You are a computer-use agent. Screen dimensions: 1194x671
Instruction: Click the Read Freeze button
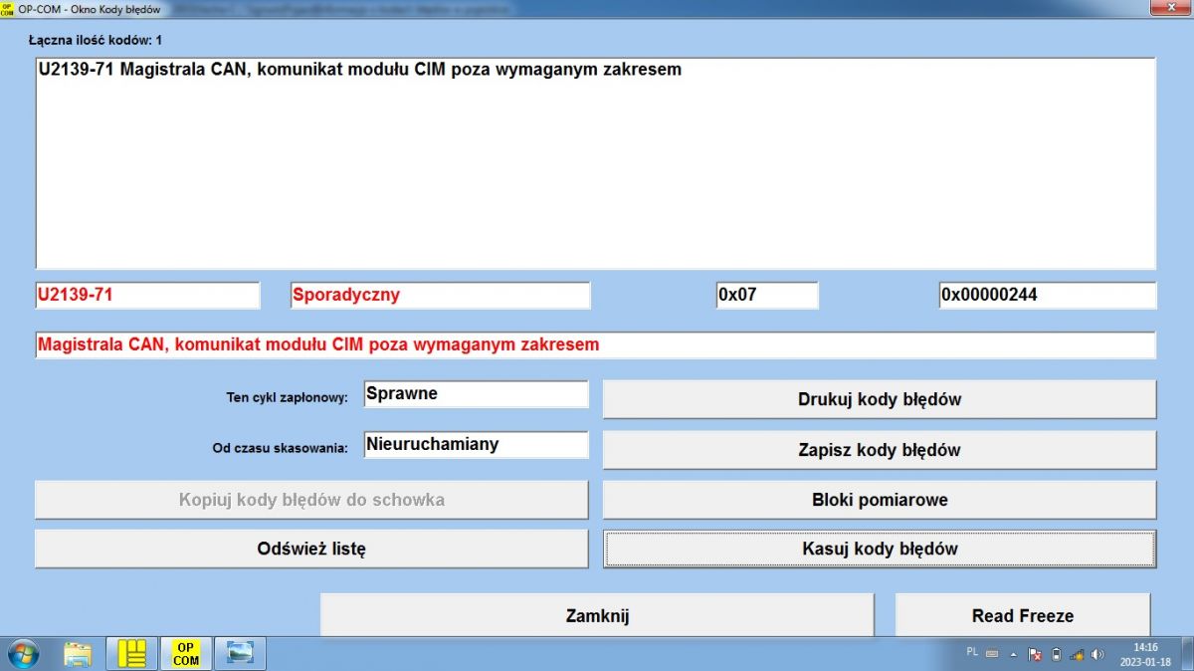(x=1023, y=615)
